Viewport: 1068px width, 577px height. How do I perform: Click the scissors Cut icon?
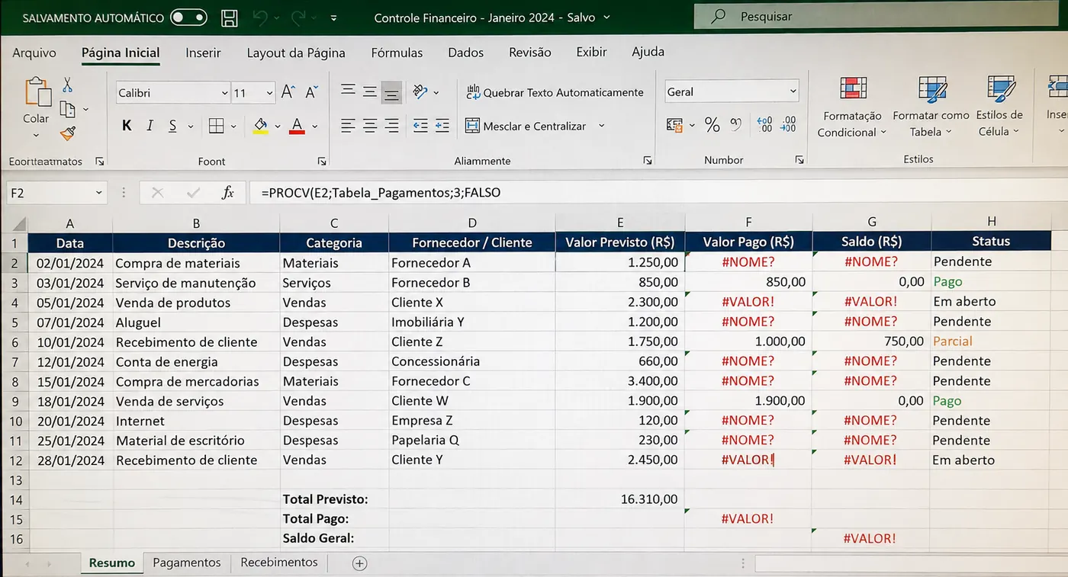point(67,85)
